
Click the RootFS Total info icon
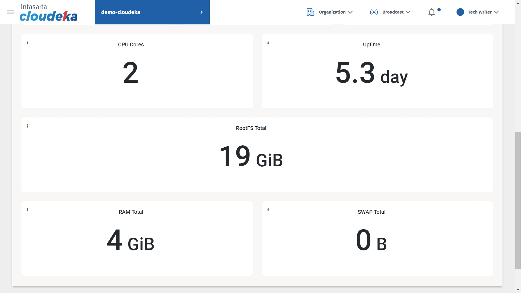coord(27,126)
